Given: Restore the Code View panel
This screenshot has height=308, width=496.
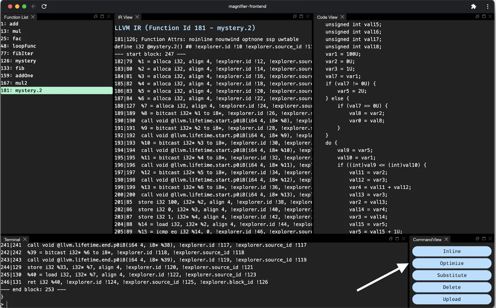Looking at the screenshot, I should pos(477,17).
